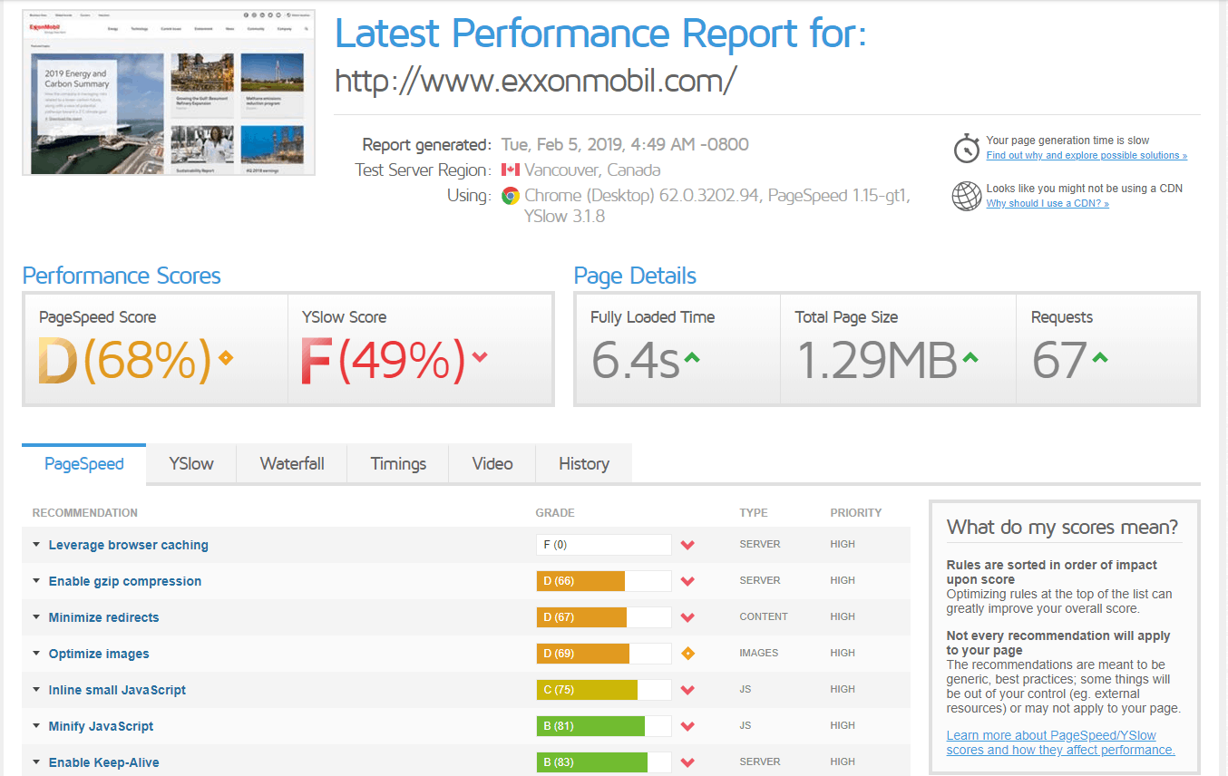Viewport: 1228px width, 776px height.
Task: Click the 'D(68%)' PageSpeed score value
Action: (125, 360)
